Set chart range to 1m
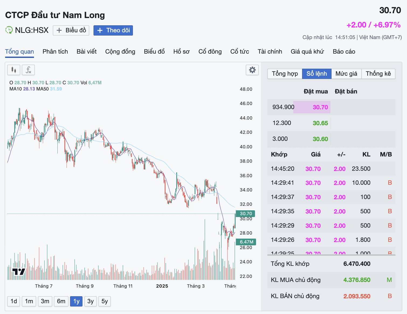This screenshot has height=314, width=407. coord(29,301)
